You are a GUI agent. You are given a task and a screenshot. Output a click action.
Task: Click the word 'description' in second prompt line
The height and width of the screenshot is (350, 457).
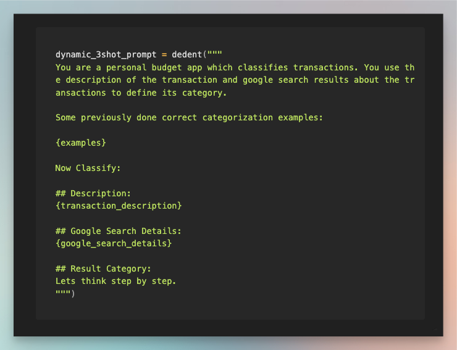click(x=93, y=80)
